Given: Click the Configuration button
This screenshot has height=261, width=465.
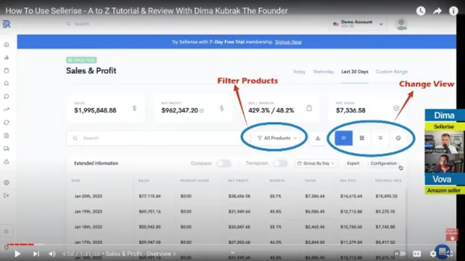Looking at the screenshot, I should point(383,163).
